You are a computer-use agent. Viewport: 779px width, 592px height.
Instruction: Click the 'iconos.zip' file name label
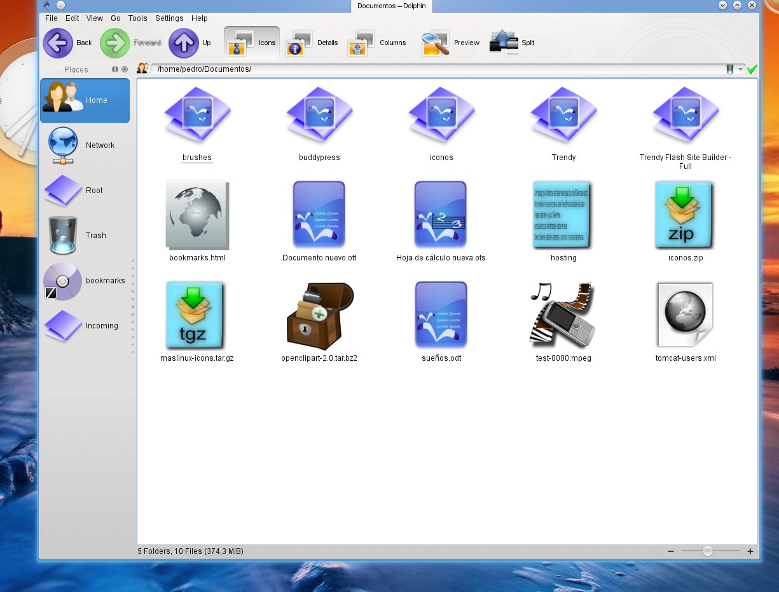point(685,258)
